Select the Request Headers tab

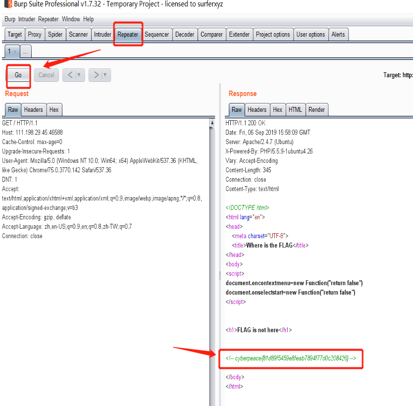pyautogui.click(x=34, y=110)
